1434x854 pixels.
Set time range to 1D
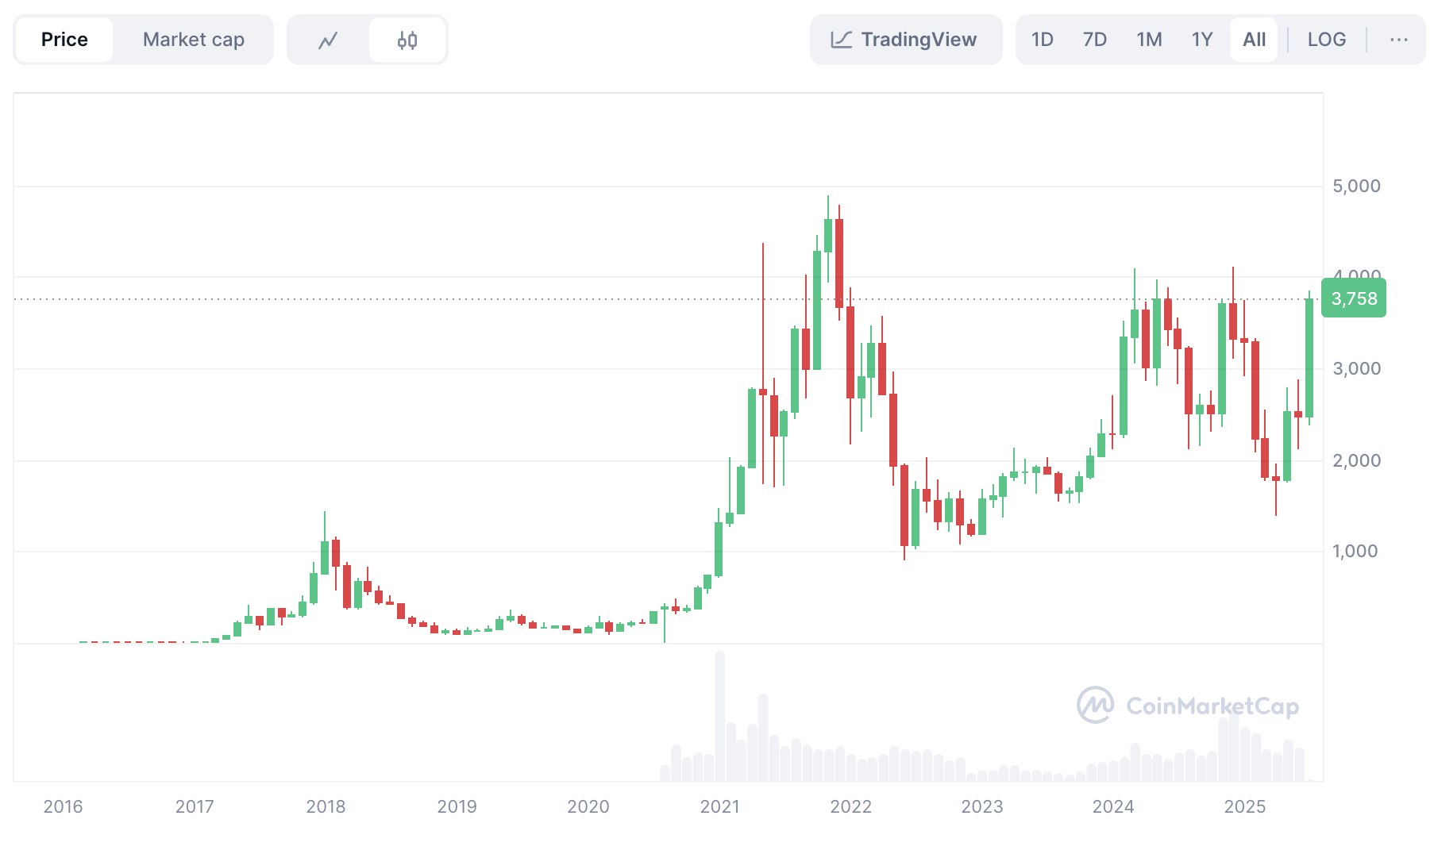click(1042, 40)
